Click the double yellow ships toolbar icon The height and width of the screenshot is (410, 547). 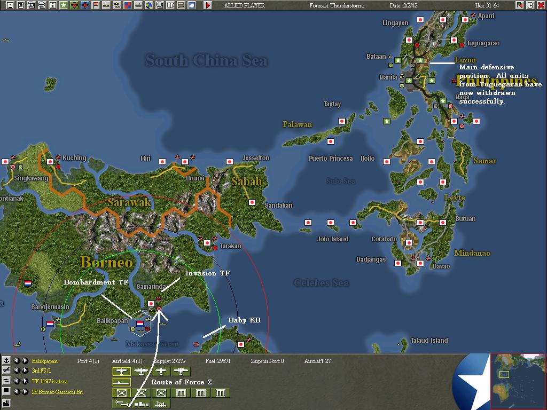[x=117, y=5]
